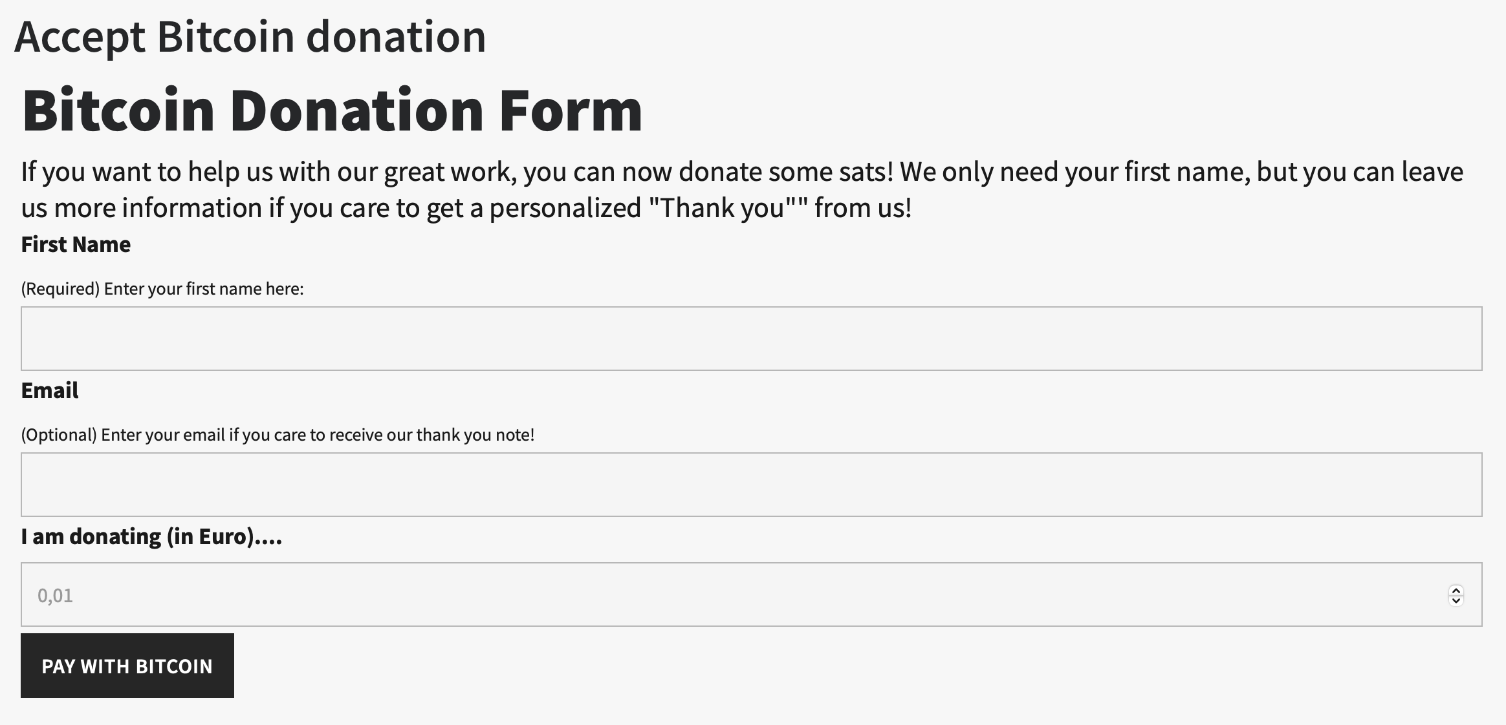Click the 'I am donating (in Euro)' label

pos(152,536)
